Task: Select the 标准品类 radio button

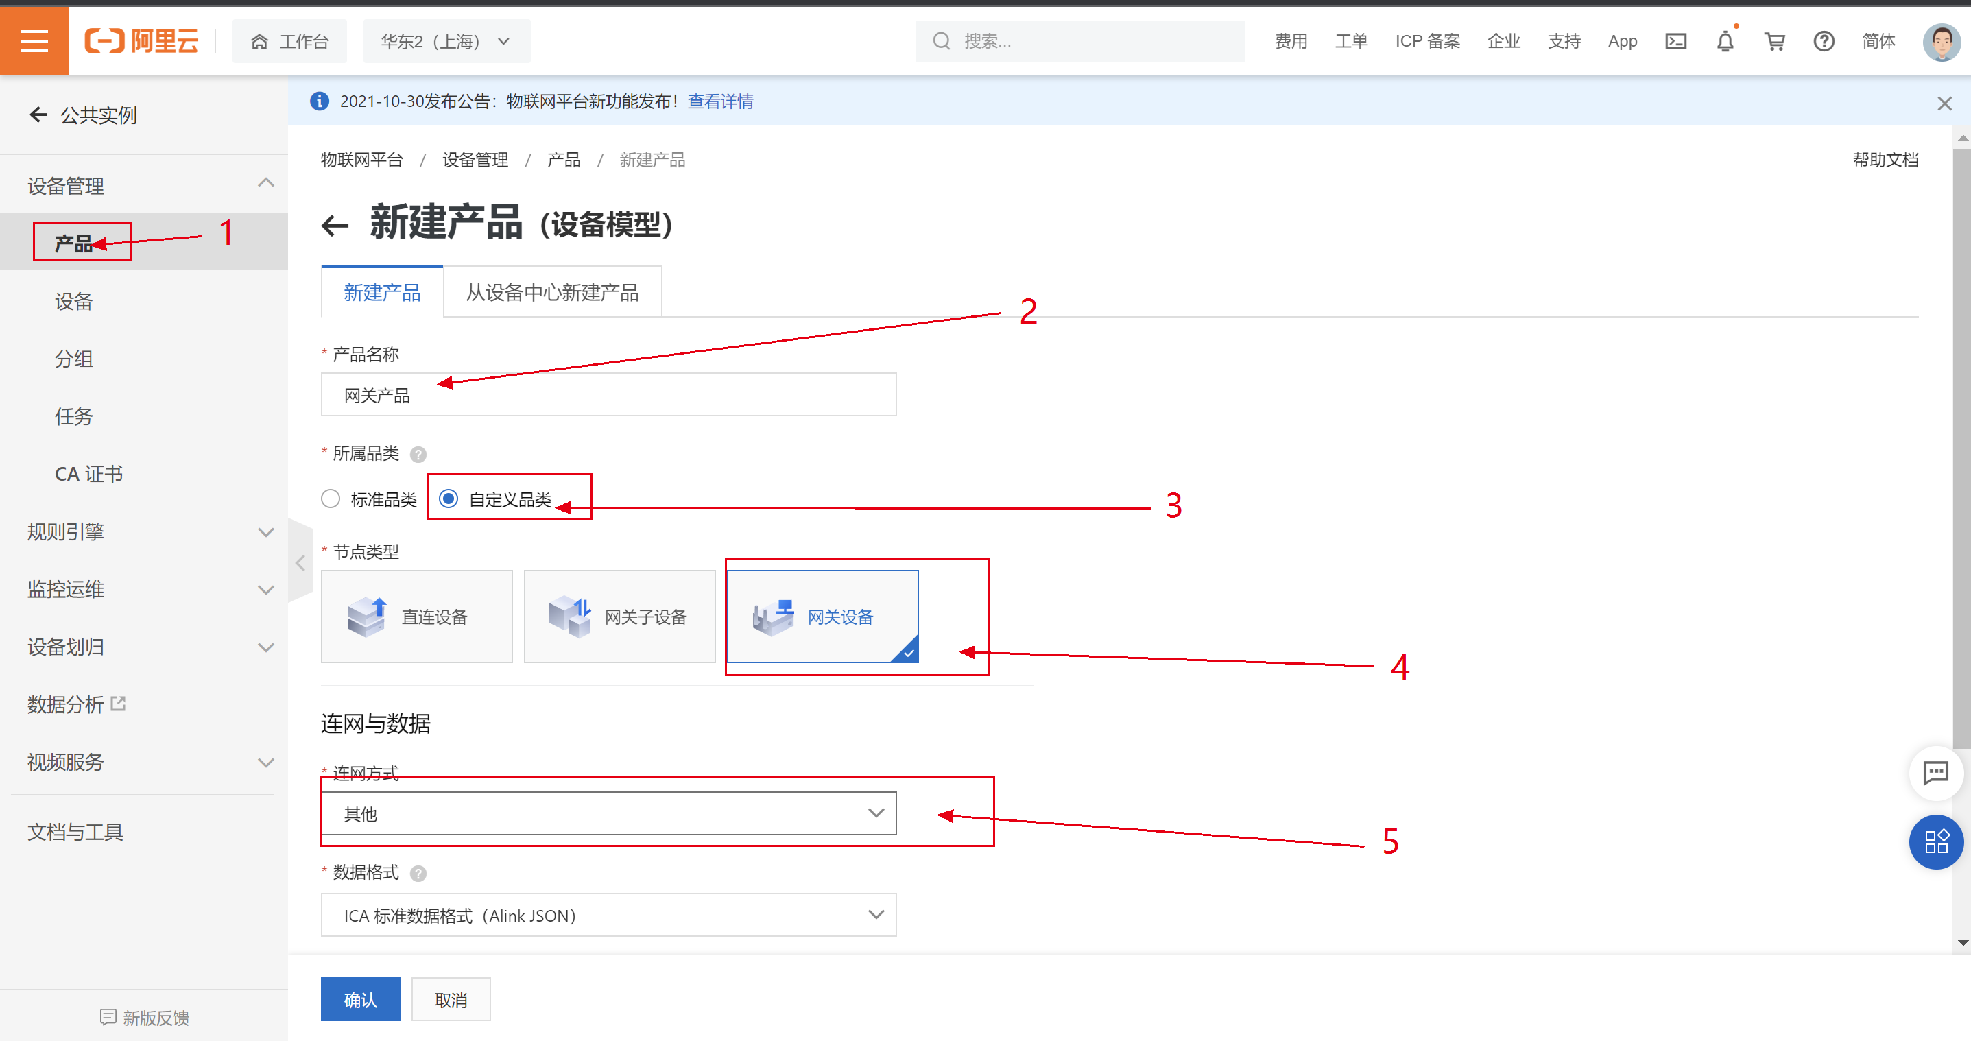Action: click(x=331, y=499)
